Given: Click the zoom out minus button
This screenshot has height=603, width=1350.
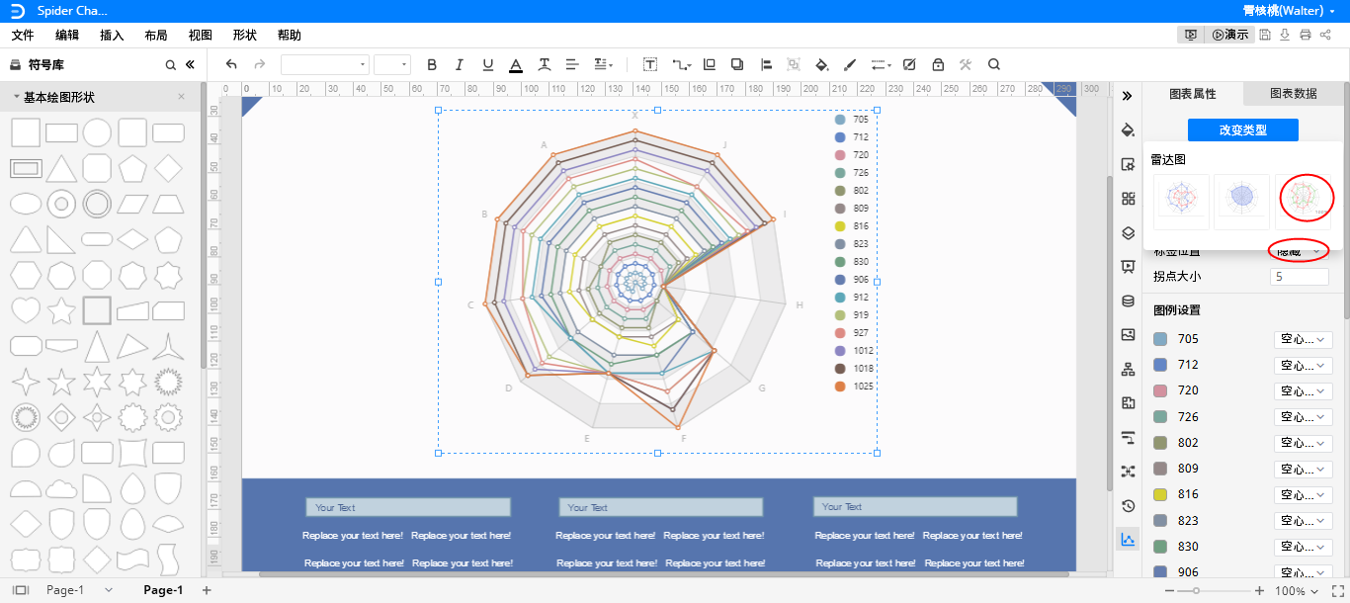Looking at the screenshot, I should coord(1167,591).
